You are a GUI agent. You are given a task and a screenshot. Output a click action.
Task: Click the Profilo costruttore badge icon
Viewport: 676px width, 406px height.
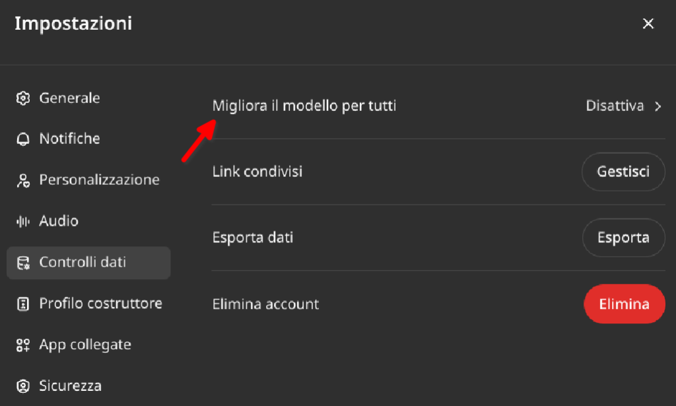[23, 304]
